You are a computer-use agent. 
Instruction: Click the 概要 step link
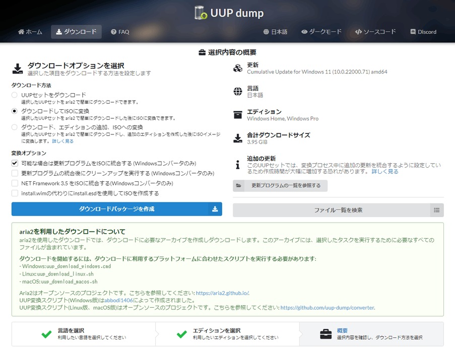pos(342,330)
